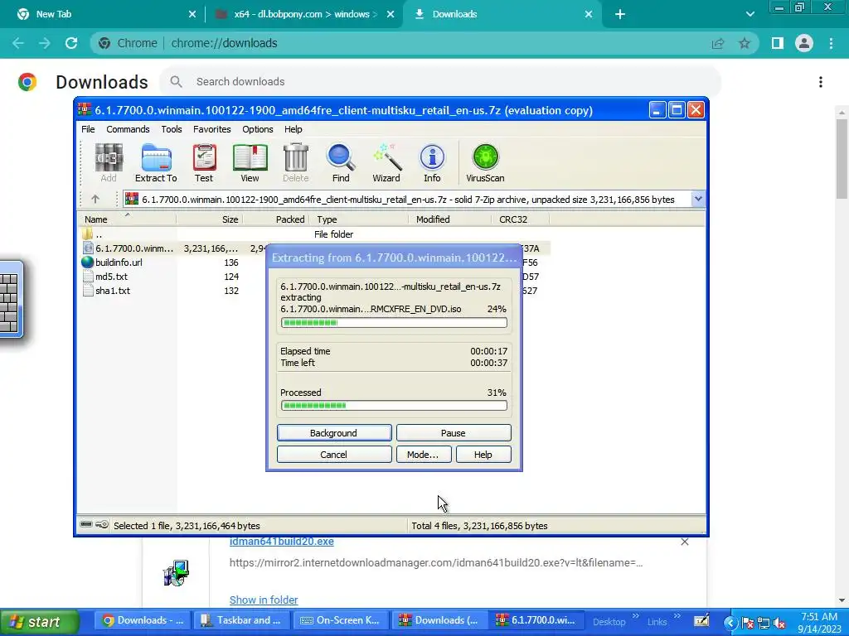Viewport: 849px width, 636px height.
Task: Open the View toolbar icon
Action: [x=250, y=163]
